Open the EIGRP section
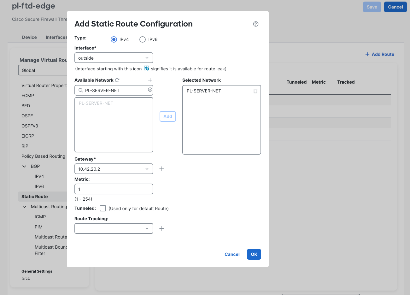 28,136
